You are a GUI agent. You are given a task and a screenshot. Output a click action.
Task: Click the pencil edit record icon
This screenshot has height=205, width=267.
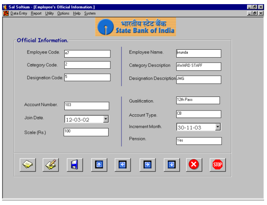(x=51, y=165)
